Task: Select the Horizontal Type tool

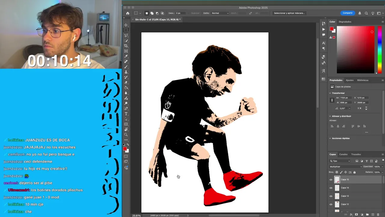Action: pos(126,114)
